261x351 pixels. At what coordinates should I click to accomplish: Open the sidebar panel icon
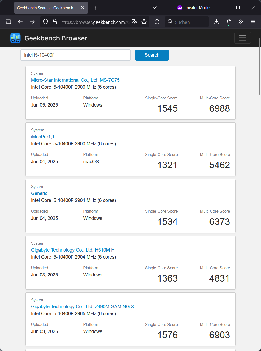(x=8, y=22)
